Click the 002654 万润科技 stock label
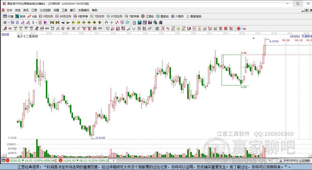 [301, 36]
